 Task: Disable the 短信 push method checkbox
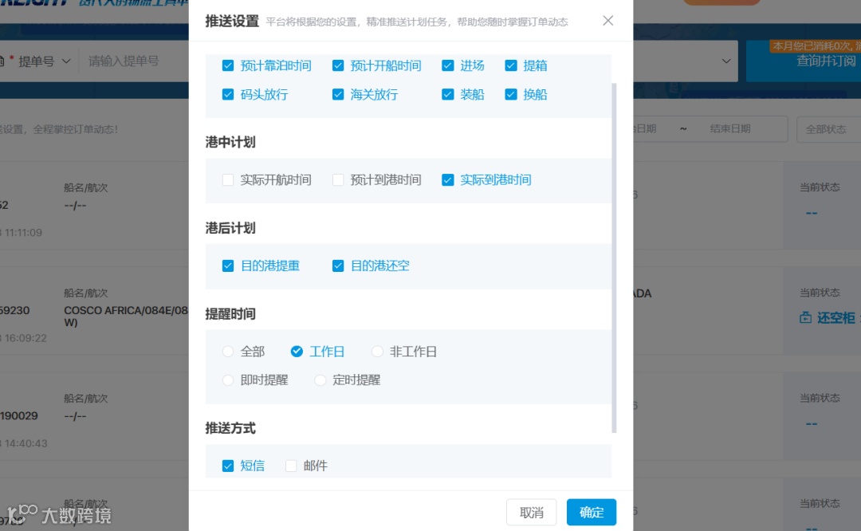pos(227,465)
